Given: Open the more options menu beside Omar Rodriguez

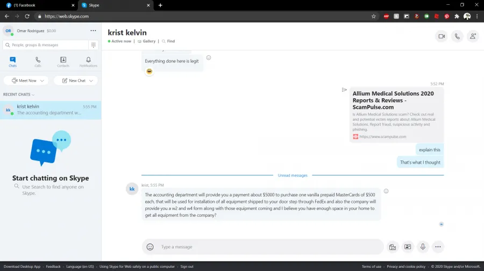Looking at the screenshot, I should coord(93,31).
